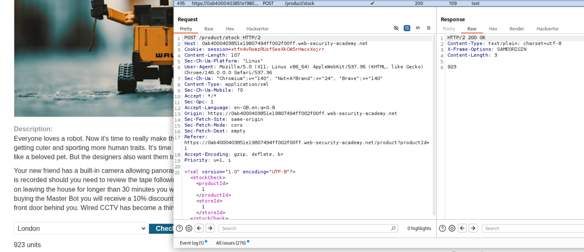Open the London store dropdown

click(80, 228)
